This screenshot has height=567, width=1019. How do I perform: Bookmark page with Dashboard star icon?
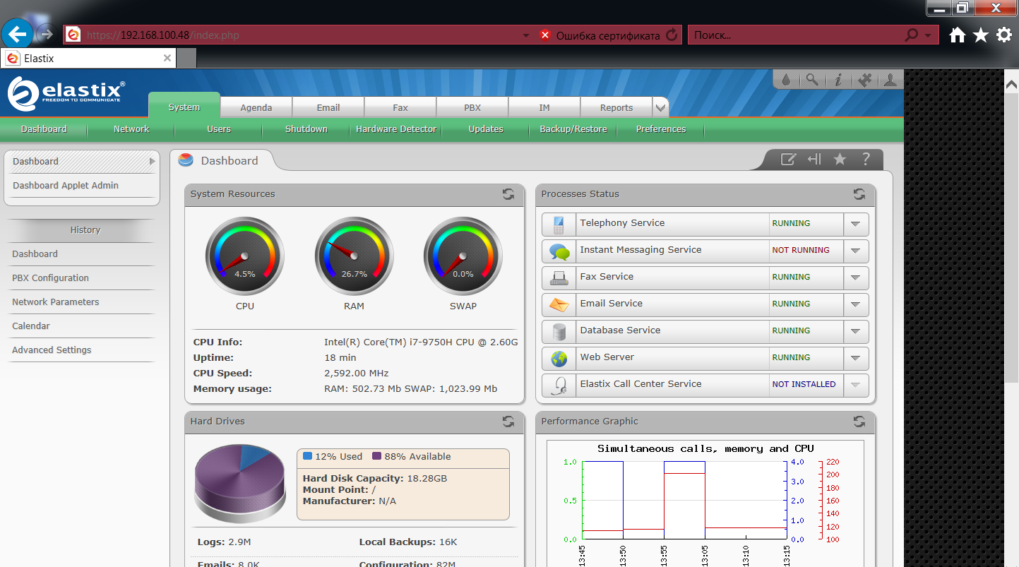(x=840, y=160)
